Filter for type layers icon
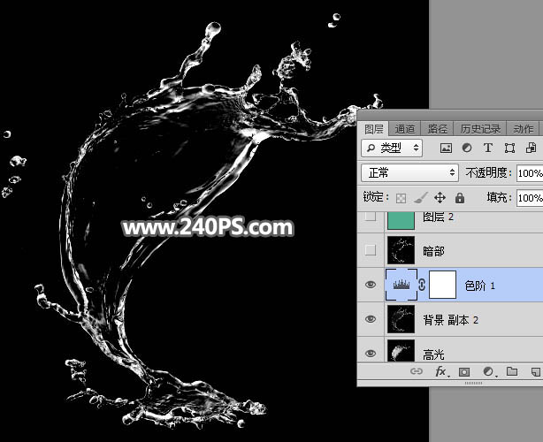The image size is (543, 442). point(488,149)
